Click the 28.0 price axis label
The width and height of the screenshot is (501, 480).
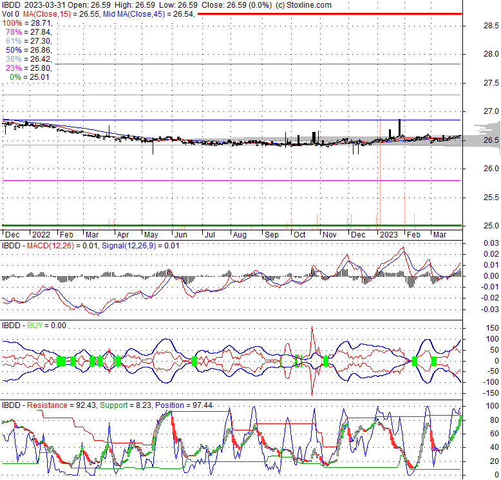coord(491,54)
